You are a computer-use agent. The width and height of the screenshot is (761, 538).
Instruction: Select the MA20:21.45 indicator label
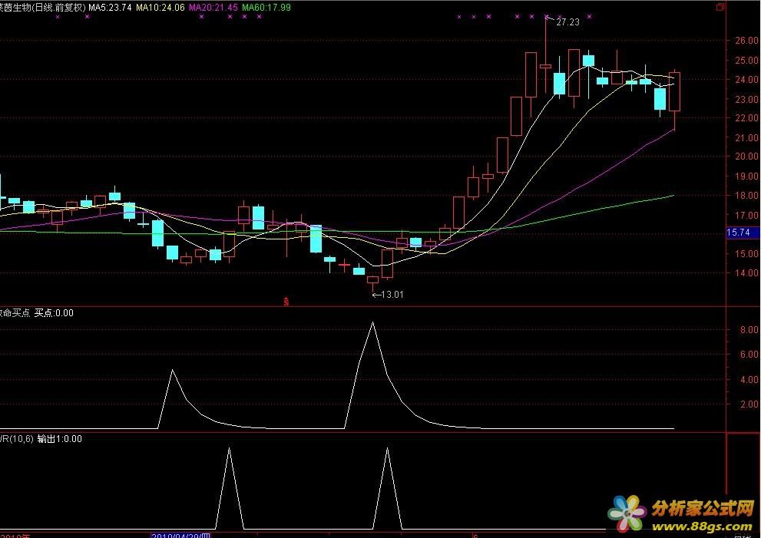(x=213, y=7)
